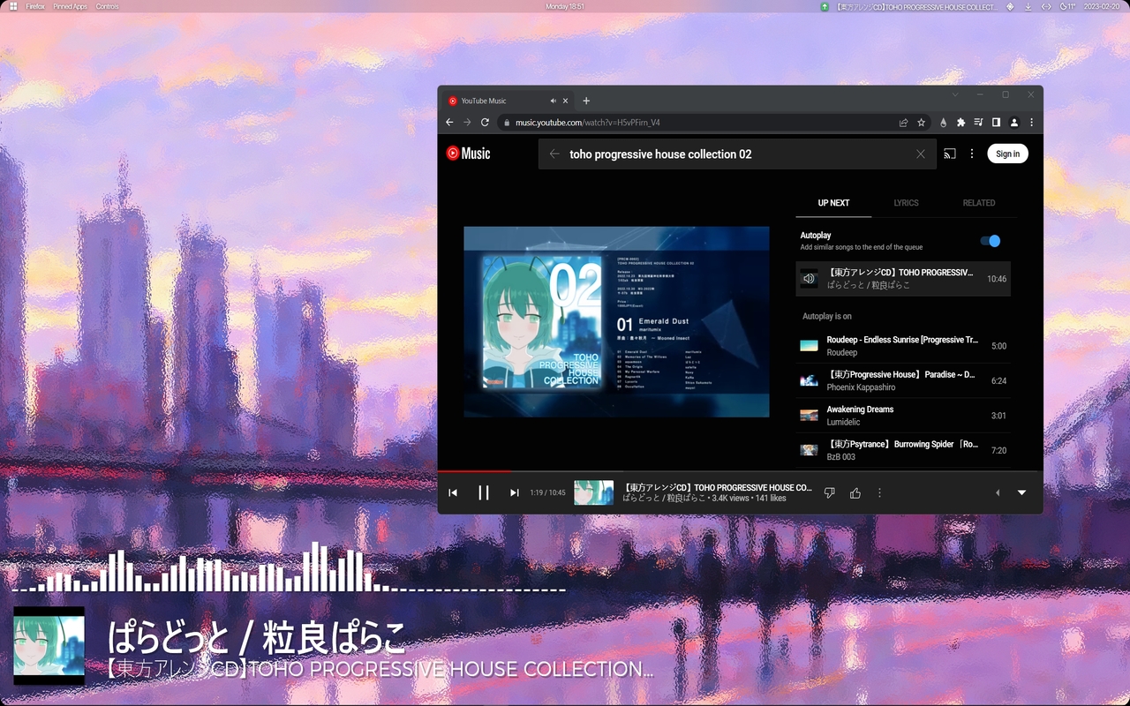The image size is (1130, 706).
Task: Click the like icon for the playing song
Action: pos(855,492)
